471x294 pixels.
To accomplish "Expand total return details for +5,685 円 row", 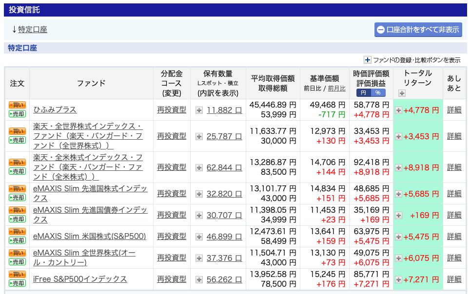I will pyautogui.click(x=399, y=194).
